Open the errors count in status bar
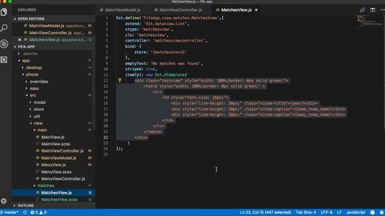Viewport: 385px width, 216px height. click(x=34, y=212)
